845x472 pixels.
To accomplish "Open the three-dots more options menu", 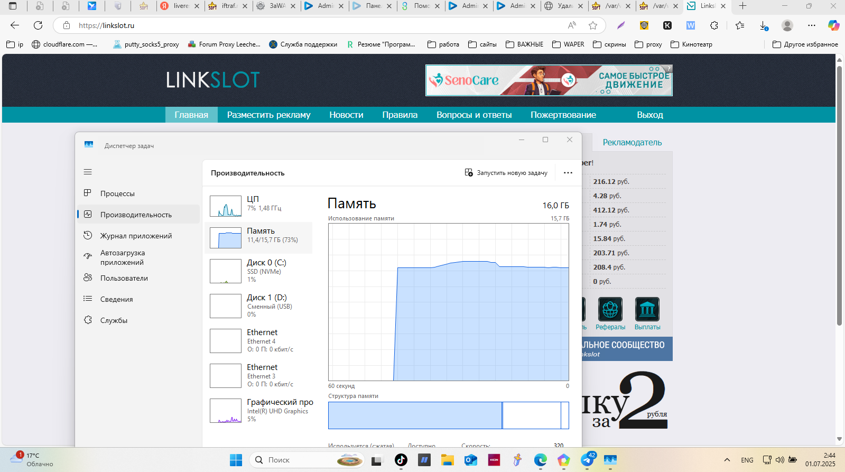I will coord(568,173).
